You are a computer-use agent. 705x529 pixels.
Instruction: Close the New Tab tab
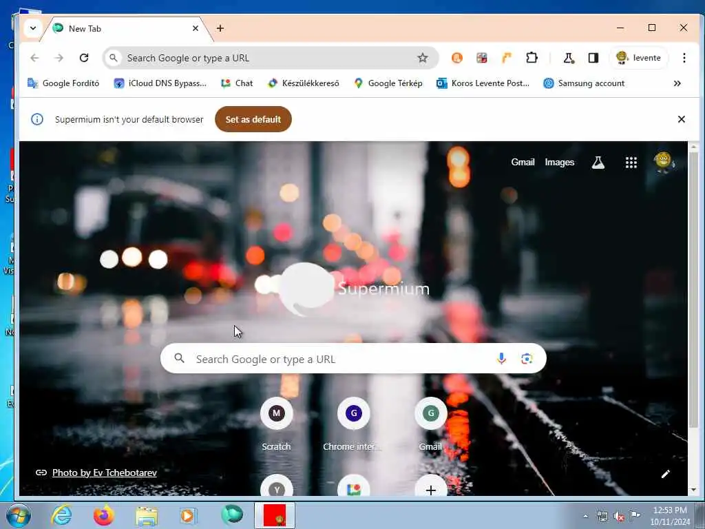point(195,28)
